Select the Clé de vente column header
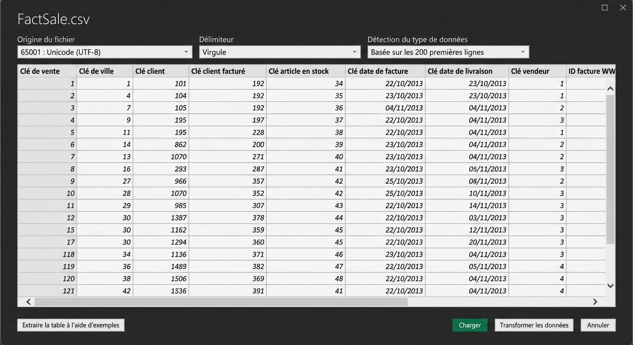 coord(46,71)
